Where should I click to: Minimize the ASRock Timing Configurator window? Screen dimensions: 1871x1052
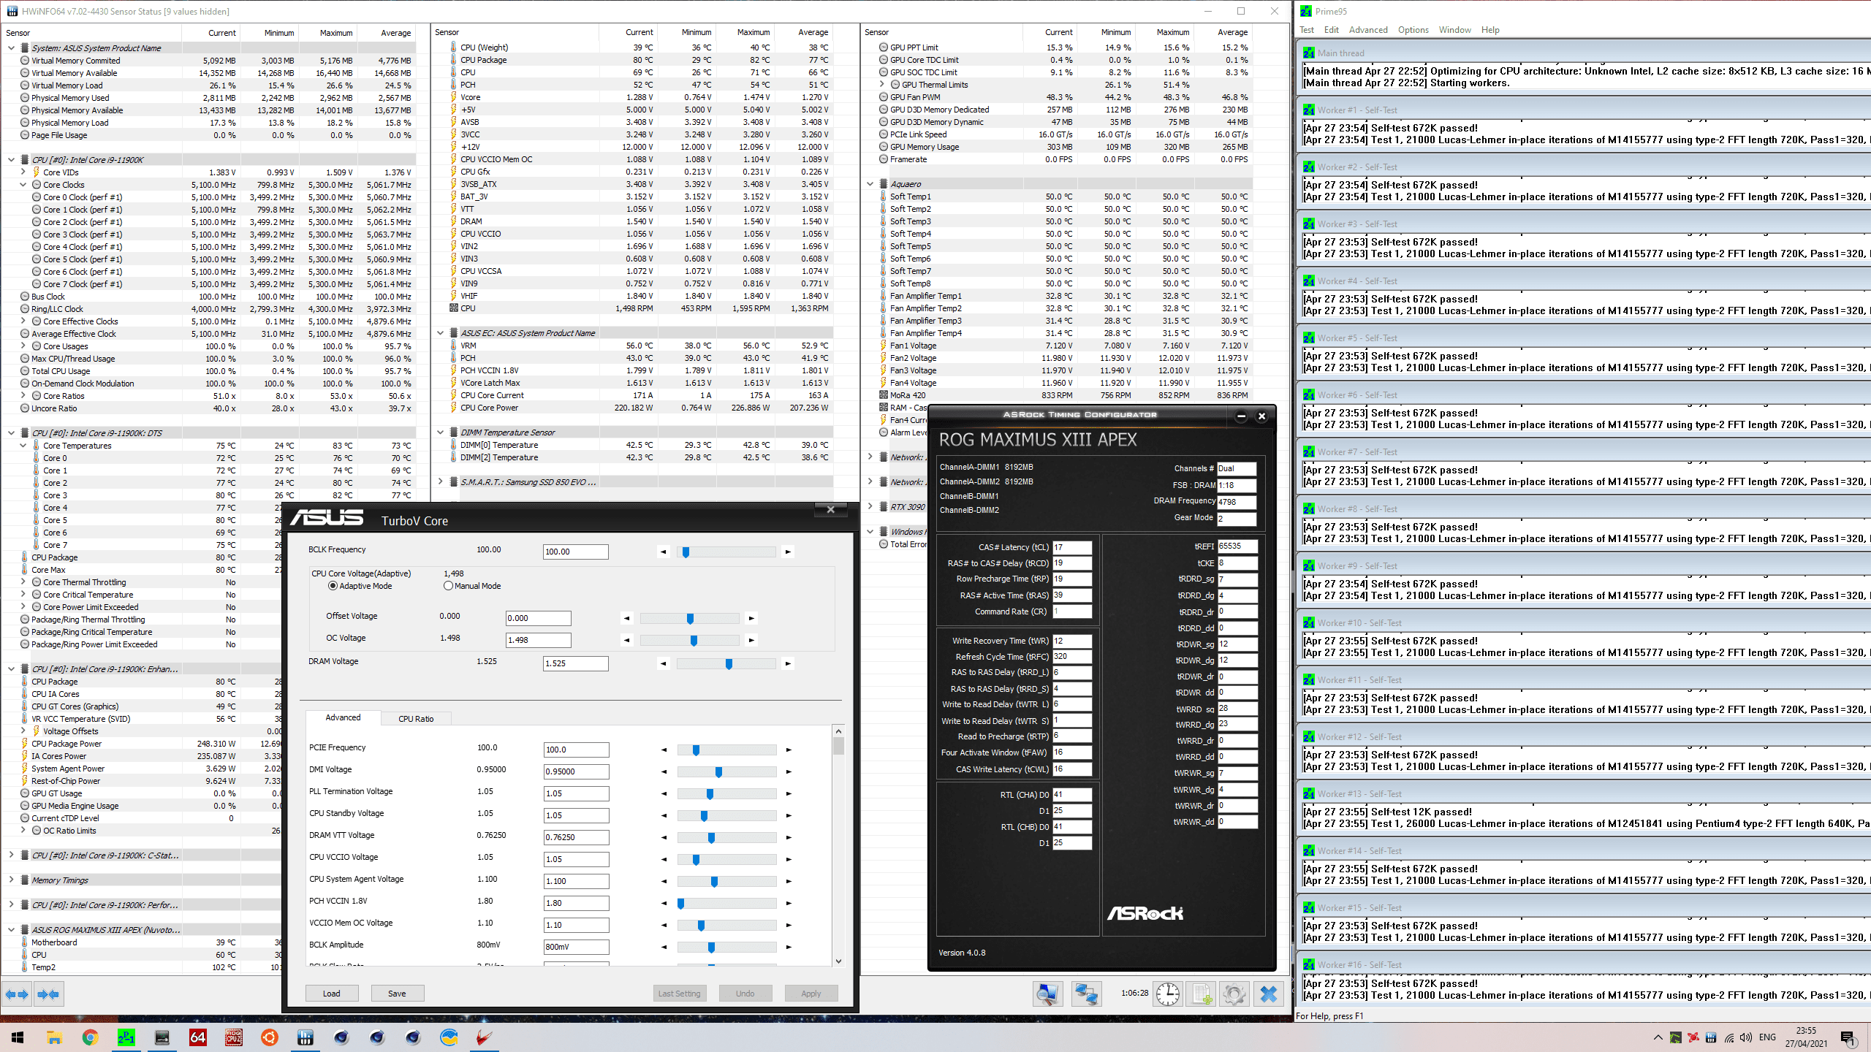tap(1241, 416)
